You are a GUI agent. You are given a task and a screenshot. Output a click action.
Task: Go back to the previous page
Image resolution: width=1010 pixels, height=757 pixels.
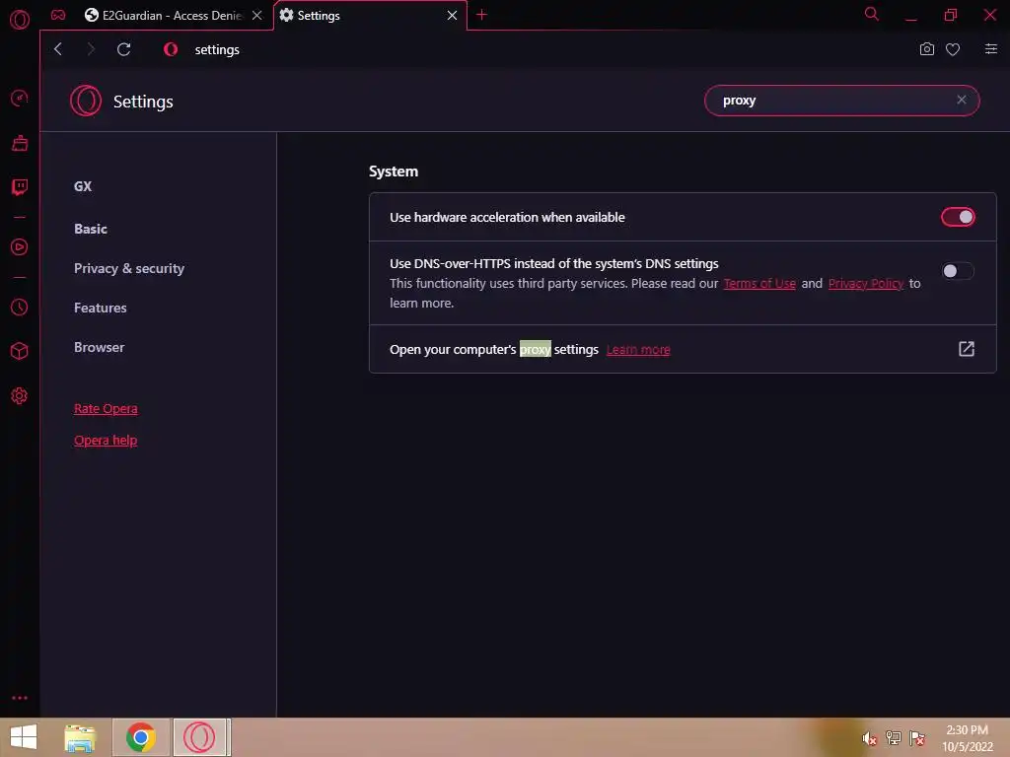(58, 49)
